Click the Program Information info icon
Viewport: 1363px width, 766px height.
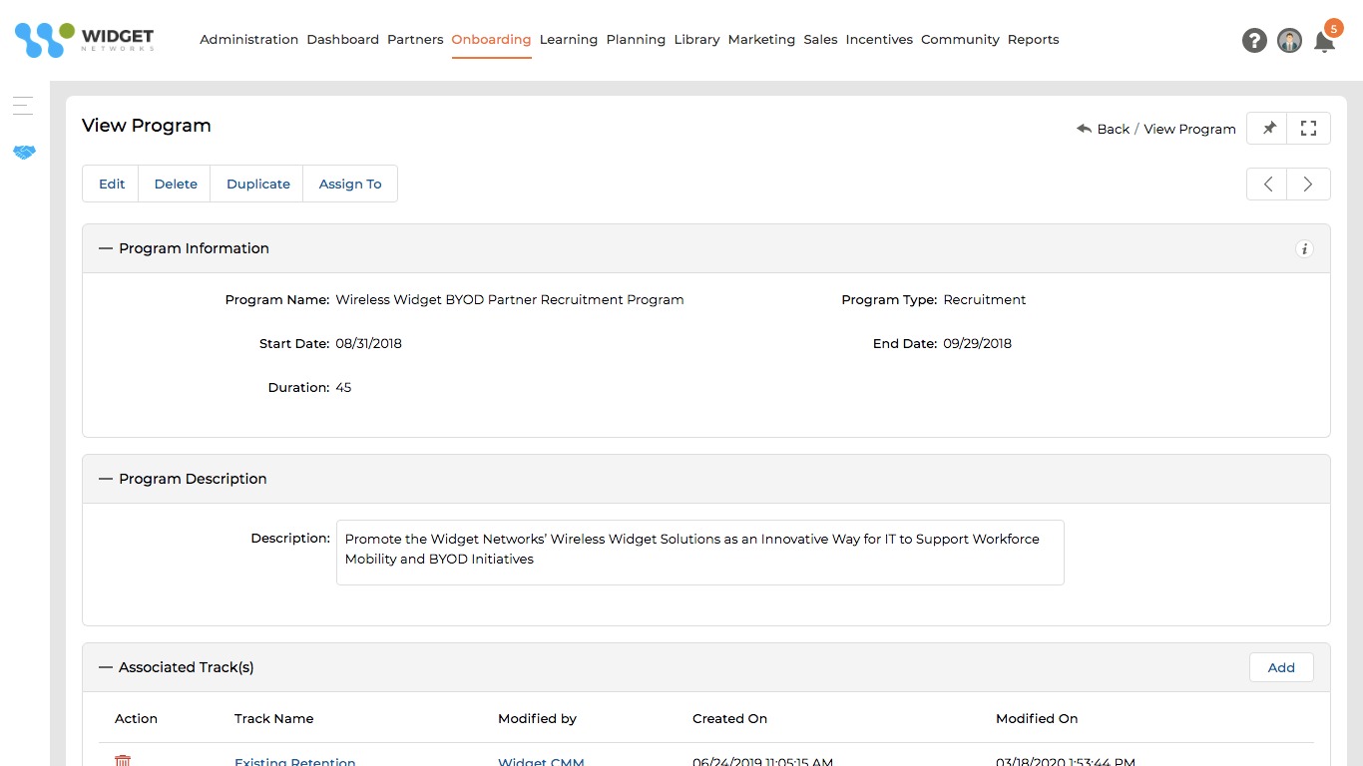click(1304, 249)
